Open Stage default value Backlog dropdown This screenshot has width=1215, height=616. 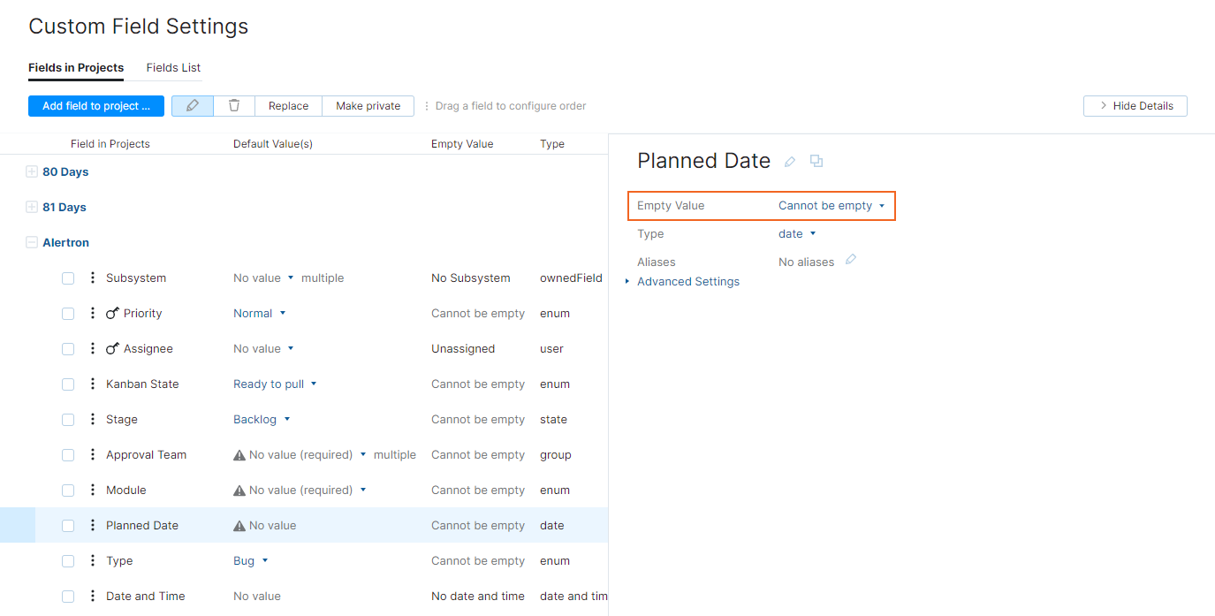tap(262, 420)
